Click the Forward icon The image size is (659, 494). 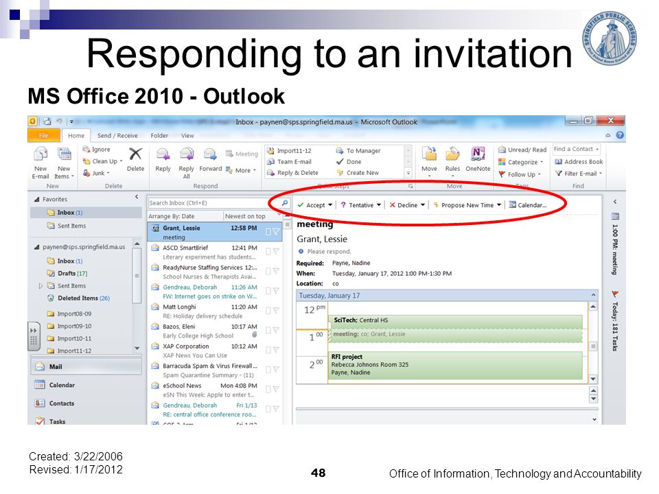point(210,154)
